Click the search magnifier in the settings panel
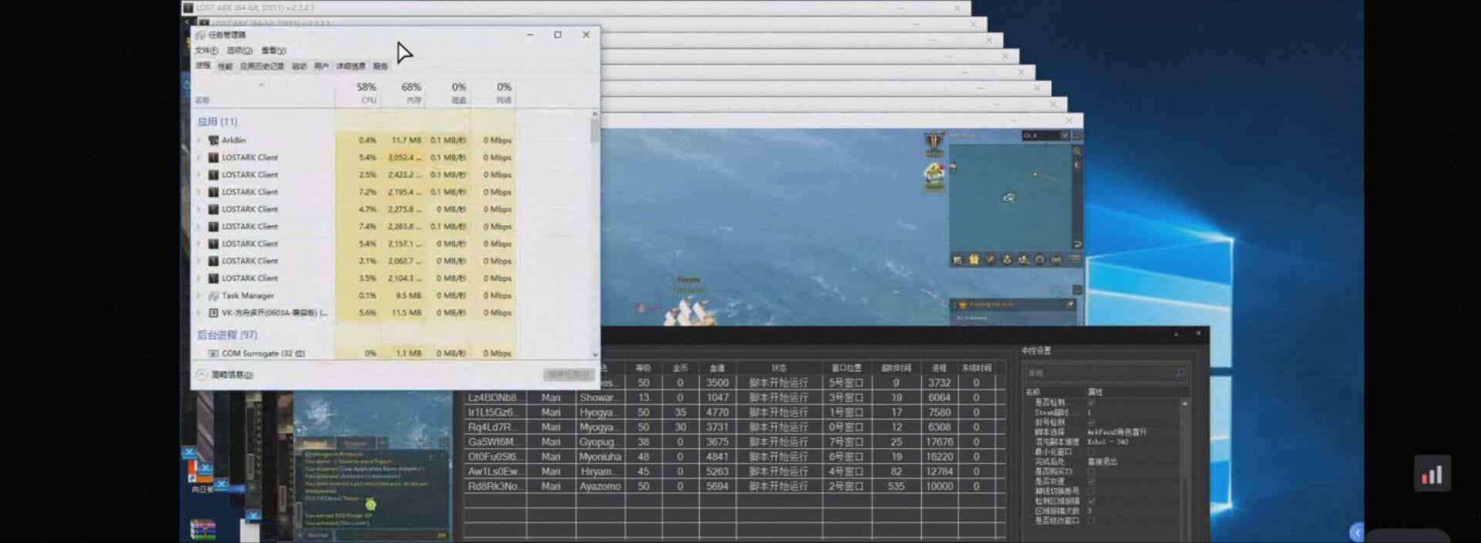 pos(1179,373)
